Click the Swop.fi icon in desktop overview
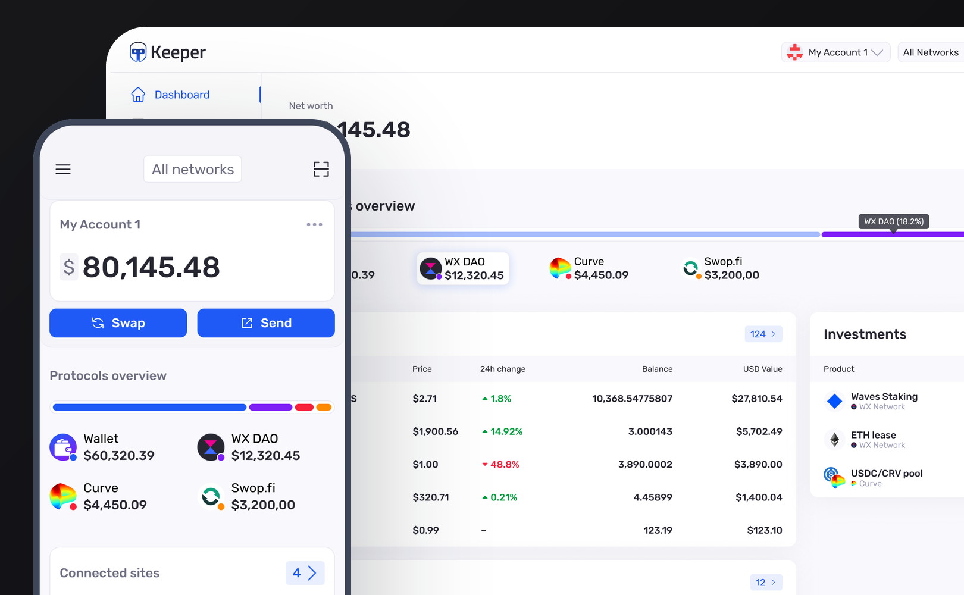 click(x=690, y=268)
